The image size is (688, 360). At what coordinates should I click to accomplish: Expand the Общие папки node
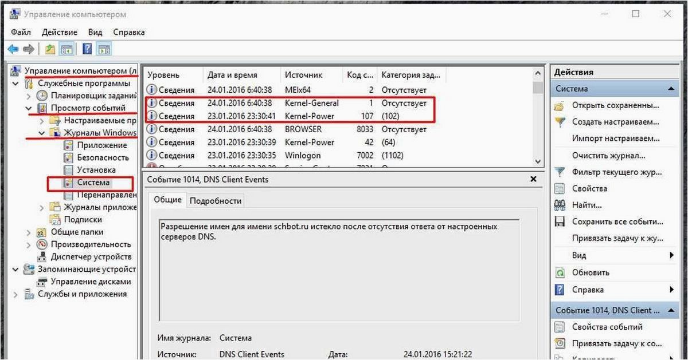pyautogui.click(x=29, y=232)
